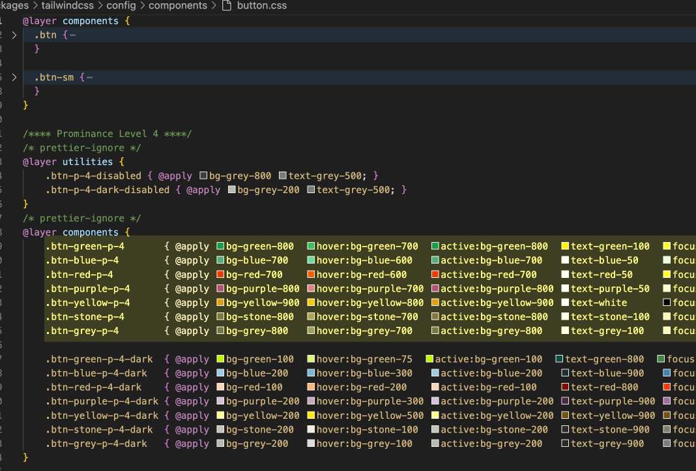This screenshot has height=471, width=696.
Task: Click the ellipsis after .btn-sm opening brace
Action: (x=89, y=77)
